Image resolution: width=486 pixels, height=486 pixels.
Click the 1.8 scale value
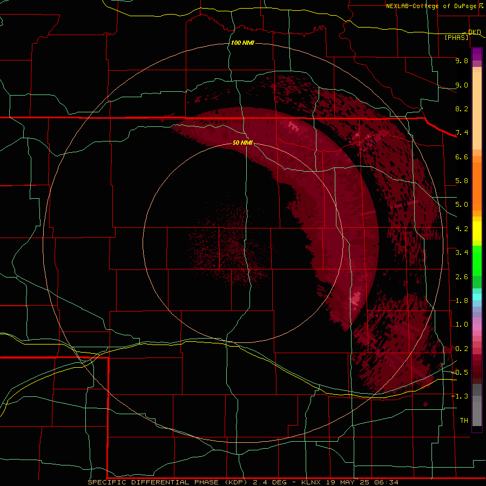[x=462, y=301]
